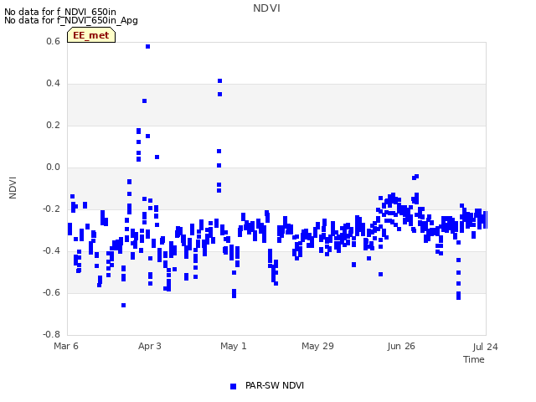Click the blue PAR-SW NDVI legend marker
The height and width of the screenshot is (402, 536).
tap(233, 386)
